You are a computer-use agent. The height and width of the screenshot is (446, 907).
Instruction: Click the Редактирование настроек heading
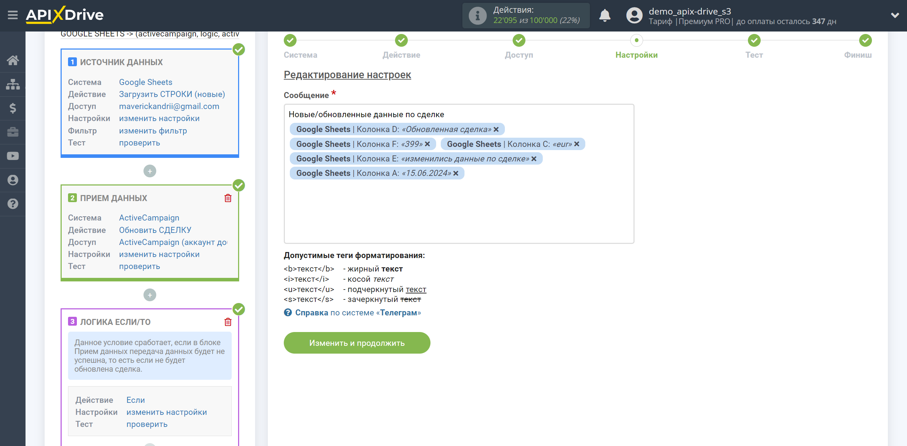click(x=347, y=75)
